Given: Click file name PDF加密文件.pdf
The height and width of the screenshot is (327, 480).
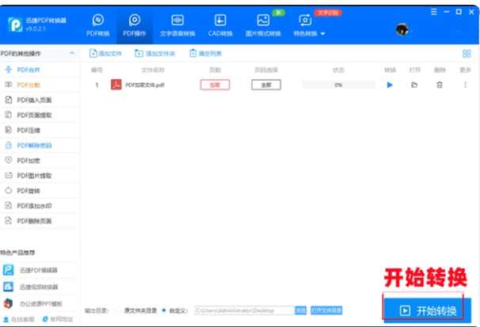Looking at the screenshot, I should [x=145, y=85].
